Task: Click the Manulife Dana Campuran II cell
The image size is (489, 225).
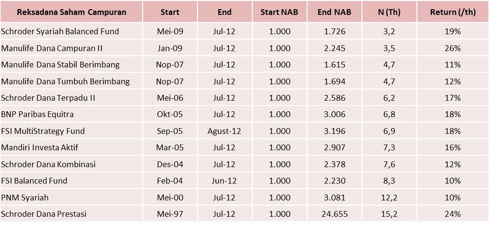Action: pyautogui.click(x=52, y=48)
